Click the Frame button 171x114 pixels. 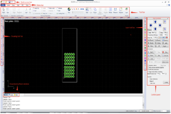click(151, 56)
